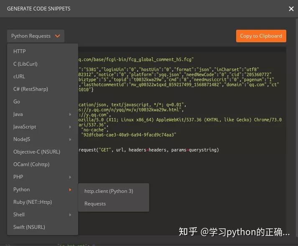The height and width of the screenshot is (246, 298).
Task: Click the orange Python submenu arrow
Action: coord(70,190)
